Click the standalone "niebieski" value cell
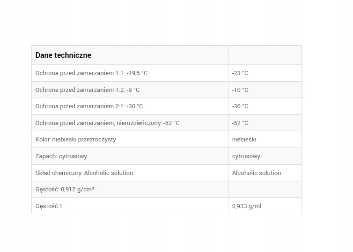 click(244, 140)
